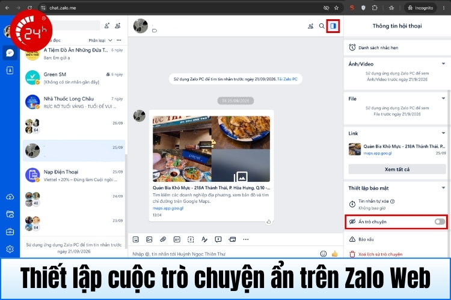Open the toolbox briefcase icon in sidebar
This screenshot has height=300, width=451.
point(10,232)
